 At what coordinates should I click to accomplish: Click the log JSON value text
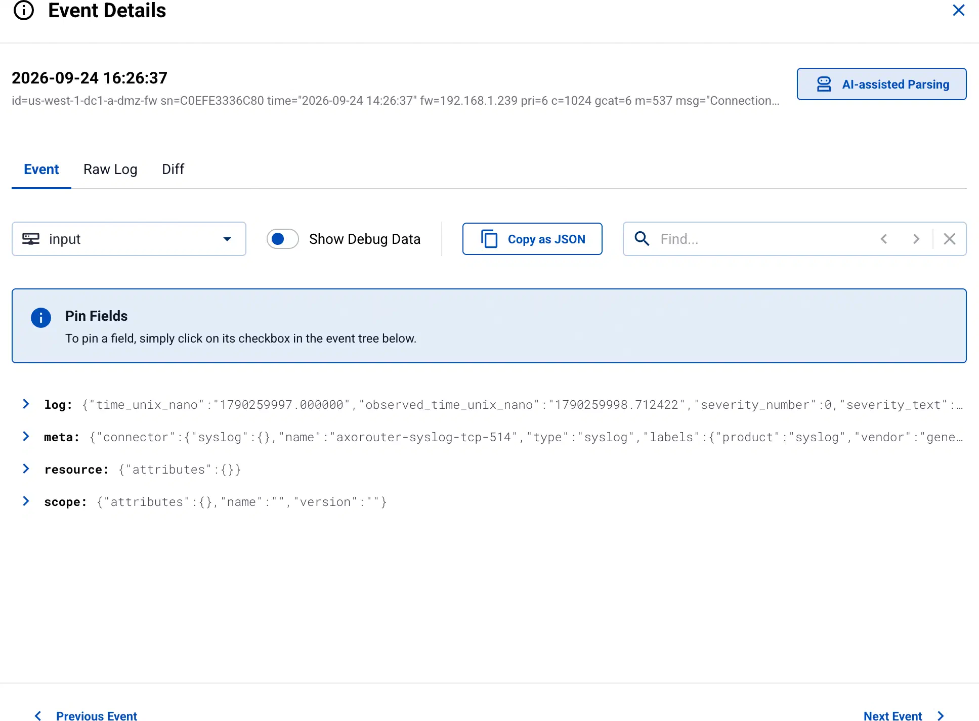click(523, 405)
